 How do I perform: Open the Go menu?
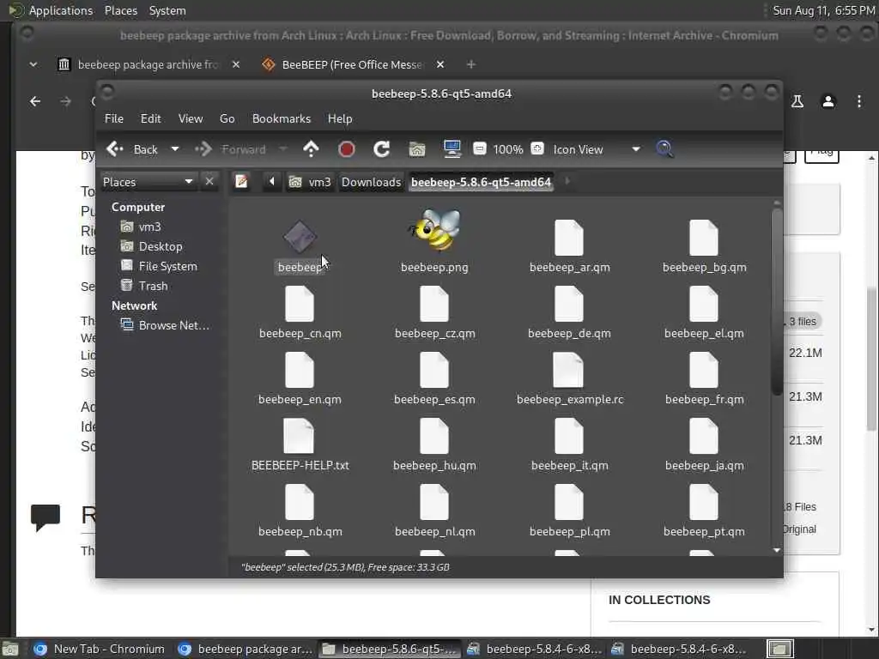pyautogui.click(x=227, y=118)
